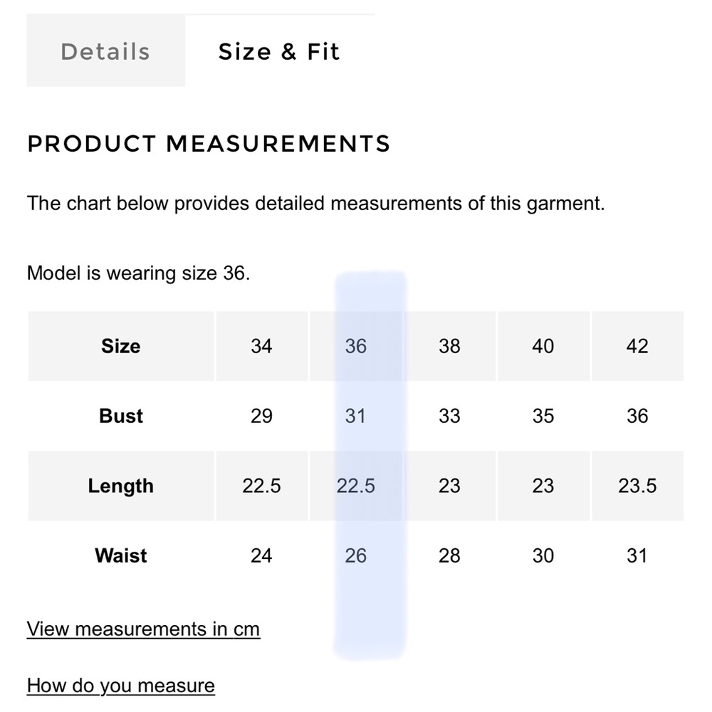
Task: Click the Product Measurements heading
Action: coord(209,144)
